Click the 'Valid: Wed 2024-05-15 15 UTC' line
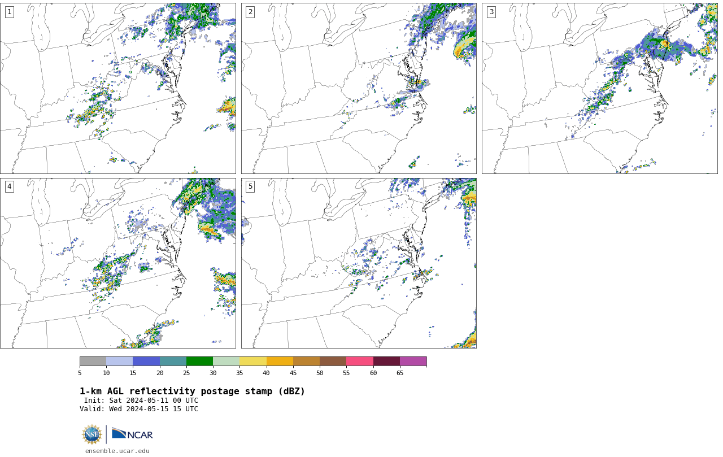 click(139, 409)
